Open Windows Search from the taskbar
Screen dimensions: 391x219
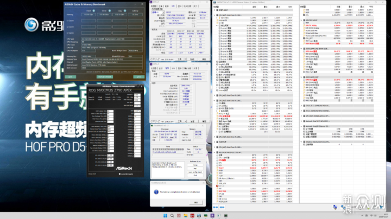click(x=172, y=216)
